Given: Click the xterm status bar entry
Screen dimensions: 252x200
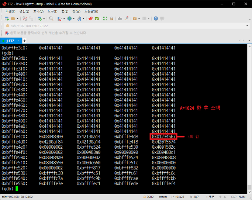Looking at the screenshot, I should click(163, 197).
